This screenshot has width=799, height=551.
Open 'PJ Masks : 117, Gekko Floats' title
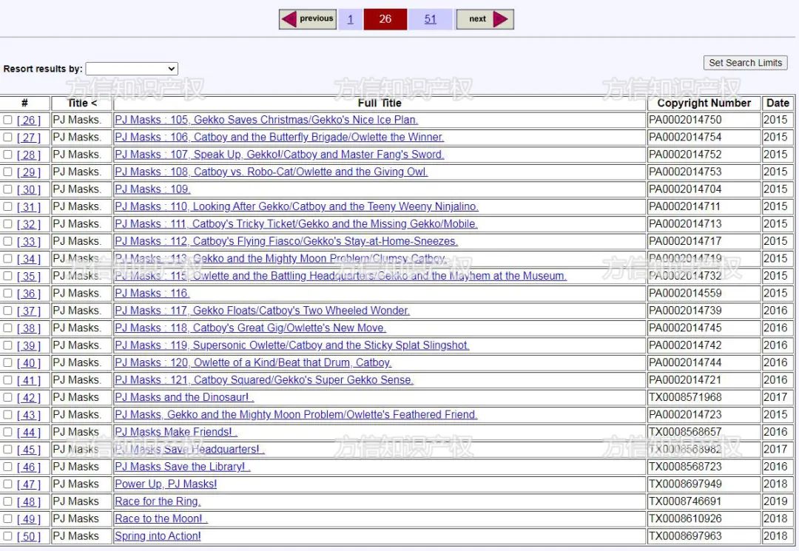262,310
